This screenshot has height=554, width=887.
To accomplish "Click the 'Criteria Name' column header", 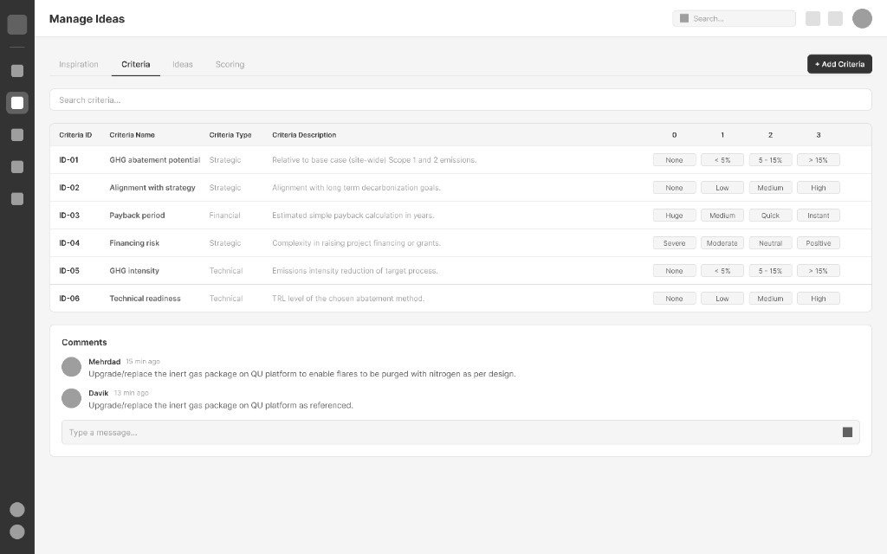I will [x=132, y=135].
